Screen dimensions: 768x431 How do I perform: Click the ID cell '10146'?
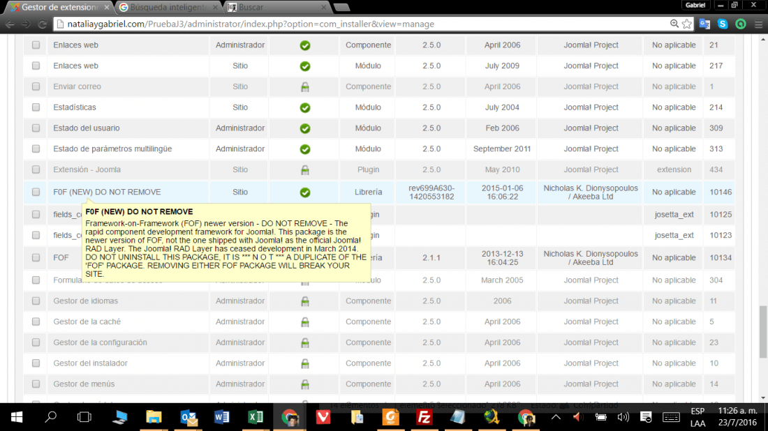721,192
